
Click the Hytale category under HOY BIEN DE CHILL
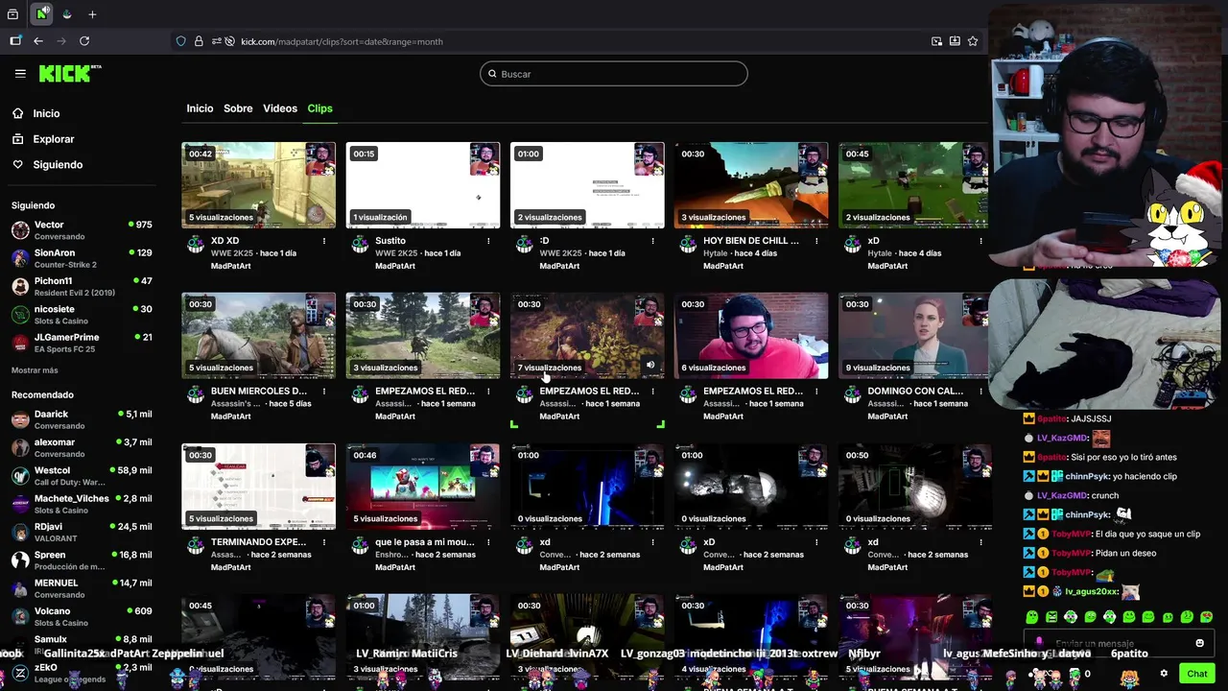716,253
